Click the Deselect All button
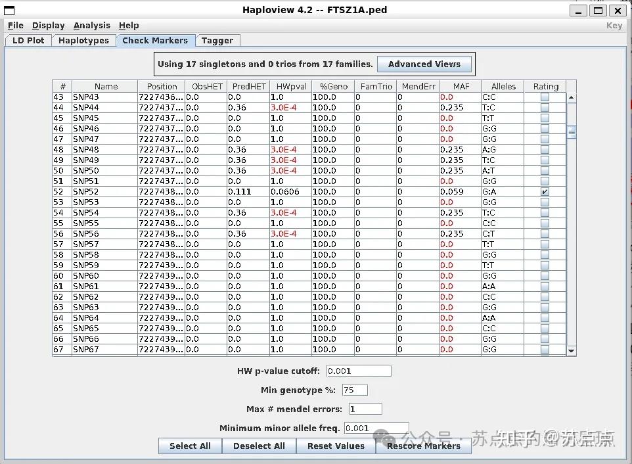 (259, 446)
